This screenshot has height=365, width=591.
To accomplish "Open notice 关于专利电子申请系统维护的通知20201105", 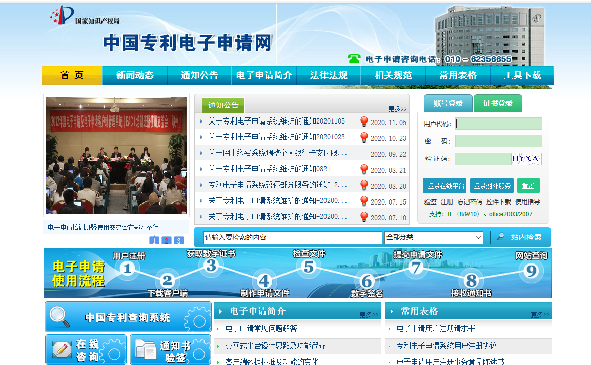I will pos(276,121).
